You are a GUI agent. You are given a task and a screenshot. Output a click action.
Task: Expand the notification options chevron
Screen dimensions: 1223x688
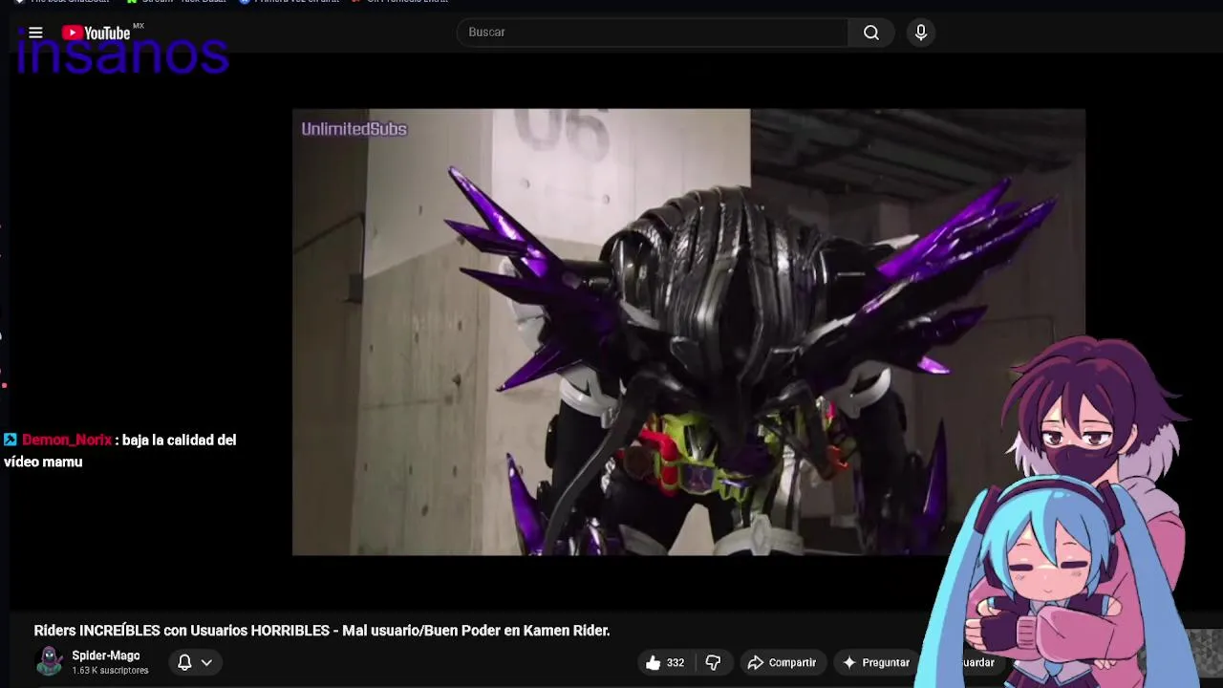(x=206, y=661)
